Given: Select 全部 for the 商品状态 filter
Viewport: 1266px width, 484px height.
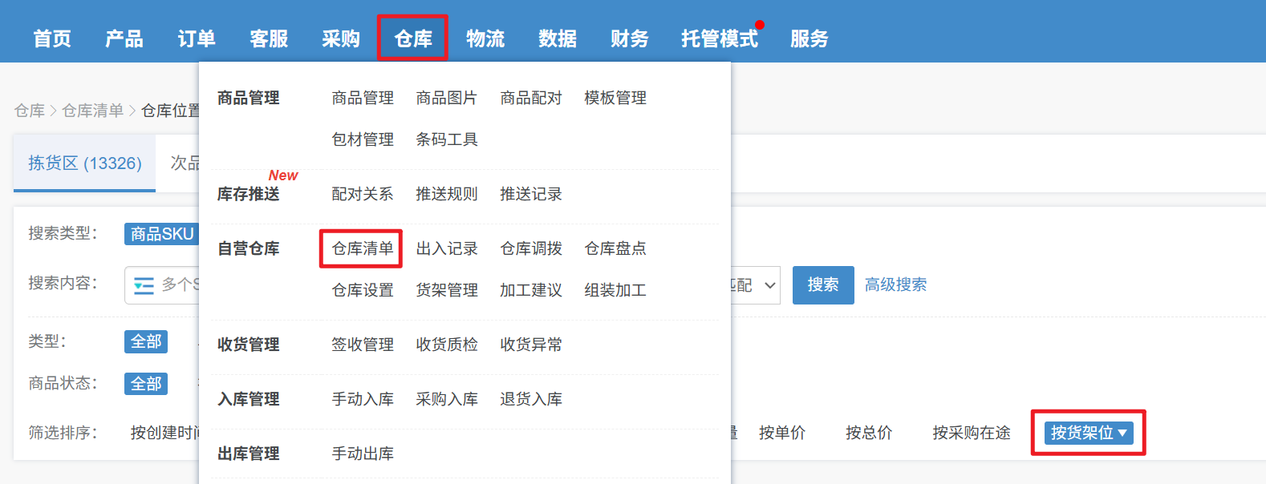Looking at the screenshot, I should [146, 384].
